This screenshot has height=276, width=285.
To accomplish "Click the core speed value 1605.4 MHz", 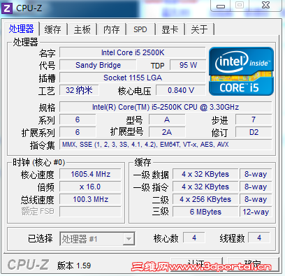I will coord(90,174).
